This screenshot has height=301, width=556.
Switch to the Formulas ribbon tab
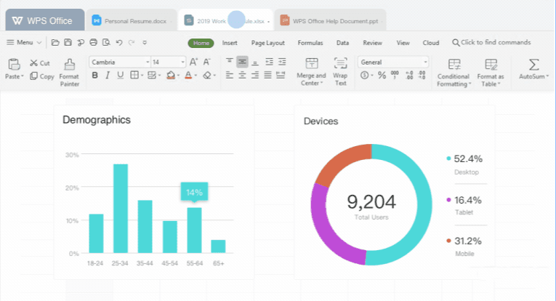tap(310, 43)
